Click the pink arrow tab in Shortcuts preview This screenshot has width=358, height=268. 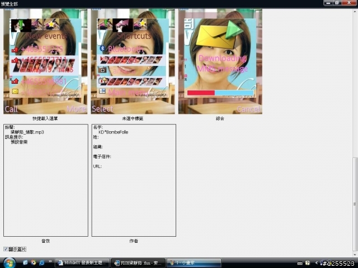pyautogui.click(x=123, y=25)
